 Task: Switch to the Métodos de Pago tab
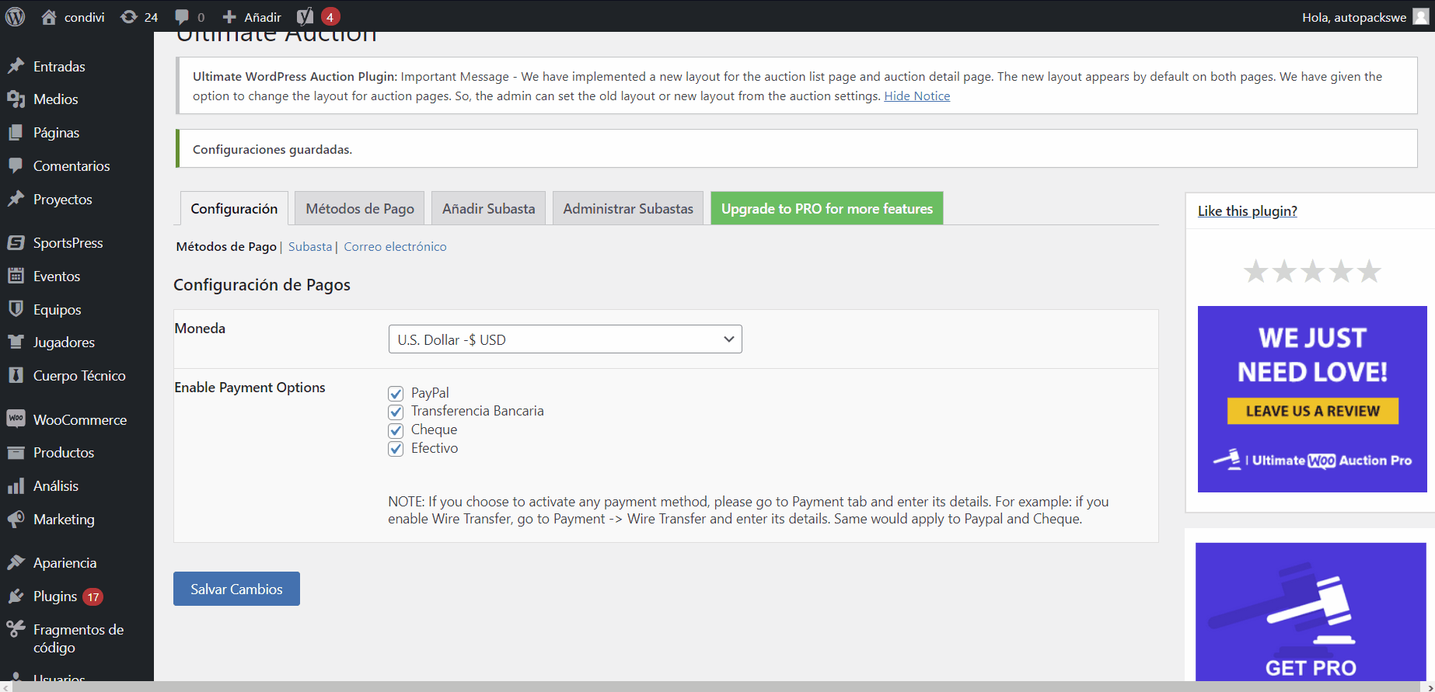tap(359, 209)
